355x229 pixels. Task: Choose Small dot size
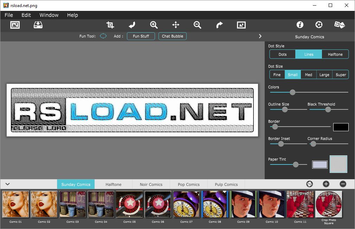(x=292, y=75)
